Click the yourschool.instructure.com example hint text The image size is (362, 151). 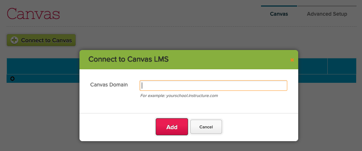(179, 96)
